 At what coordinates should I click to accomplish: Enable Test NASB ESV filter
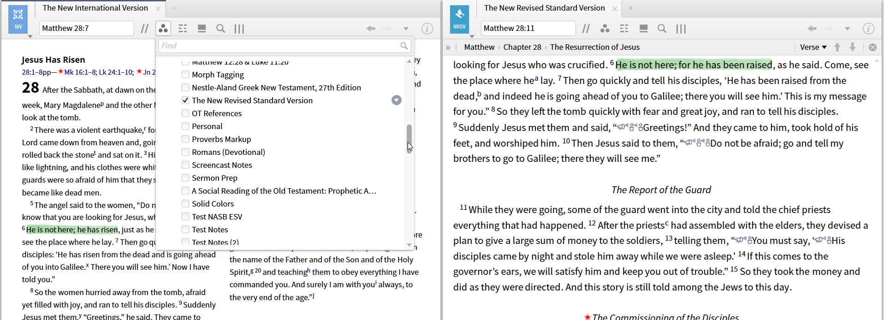185,216
